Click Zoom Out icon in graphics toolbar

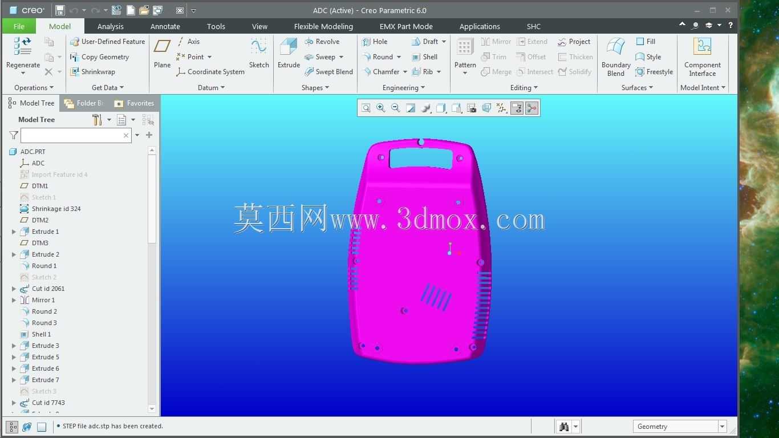pyautogui.click(x=396, y=108)
